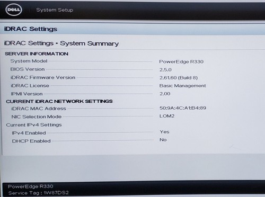
Task: Click the iDRAC MAC Address label
Action: (x=39, y=109)
